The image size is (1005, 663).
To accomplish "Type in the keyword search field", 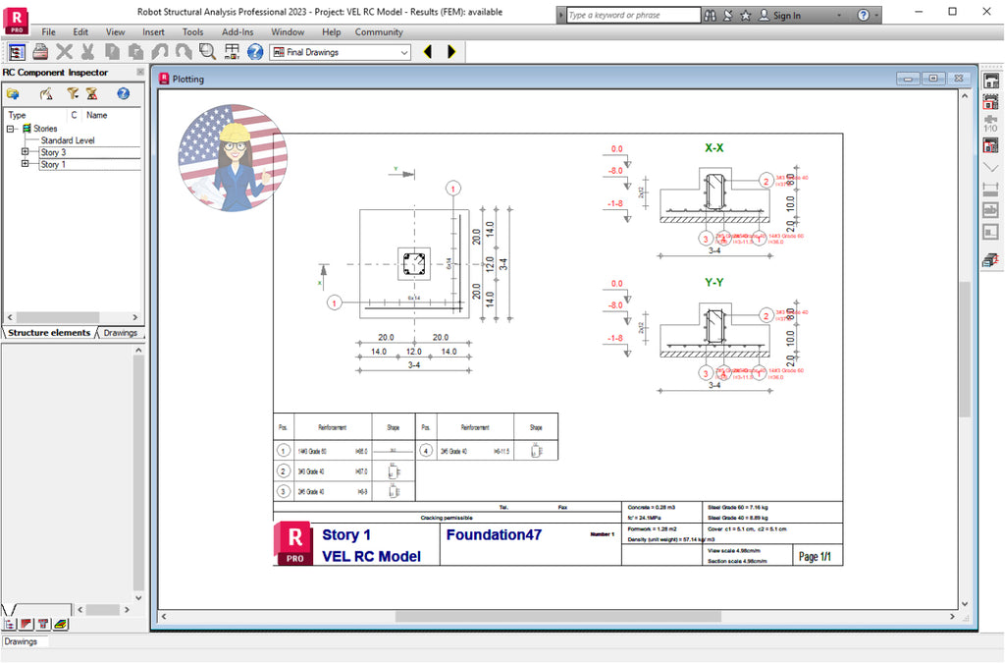I will pyautogui.click(x=628, y=15).
